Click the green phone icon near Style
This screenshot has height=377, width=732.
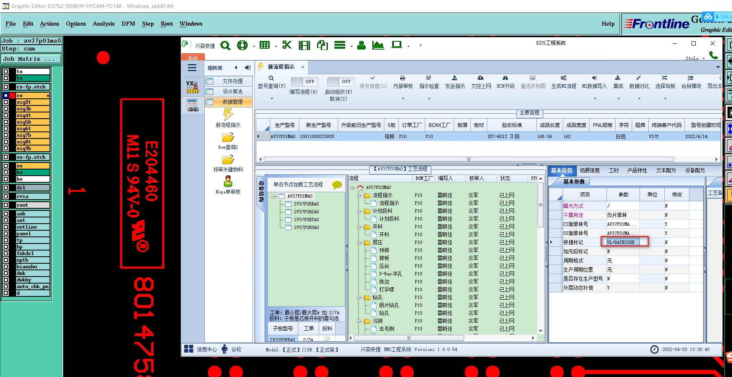tap(713, 55)
